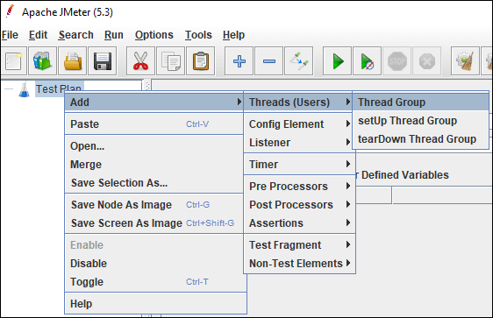The height and width of the screenshot is (318, 493).
Task: Choose Save Selection As… entry
Action: [119, 183]
